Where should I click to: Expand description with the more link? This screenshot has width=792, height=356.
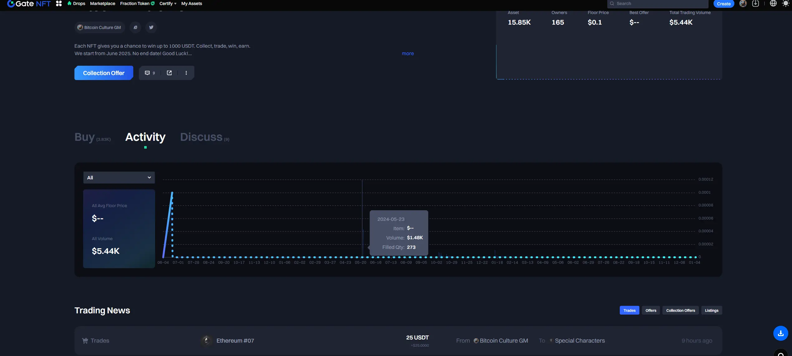point(408,54)
